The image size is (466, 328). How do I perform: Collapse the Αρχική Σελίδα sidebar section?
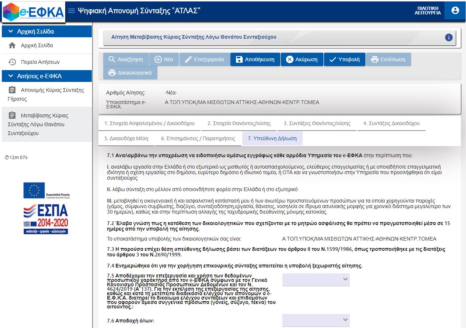[x=46, y=32]
